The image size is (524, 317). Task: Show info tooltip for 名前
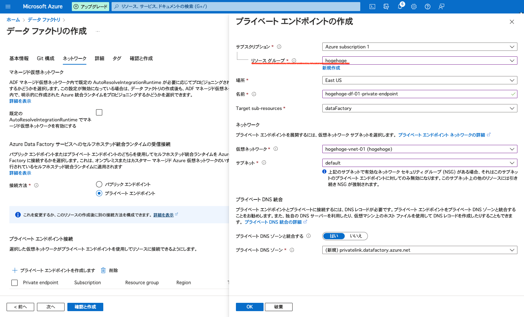[x=254, y=94]
